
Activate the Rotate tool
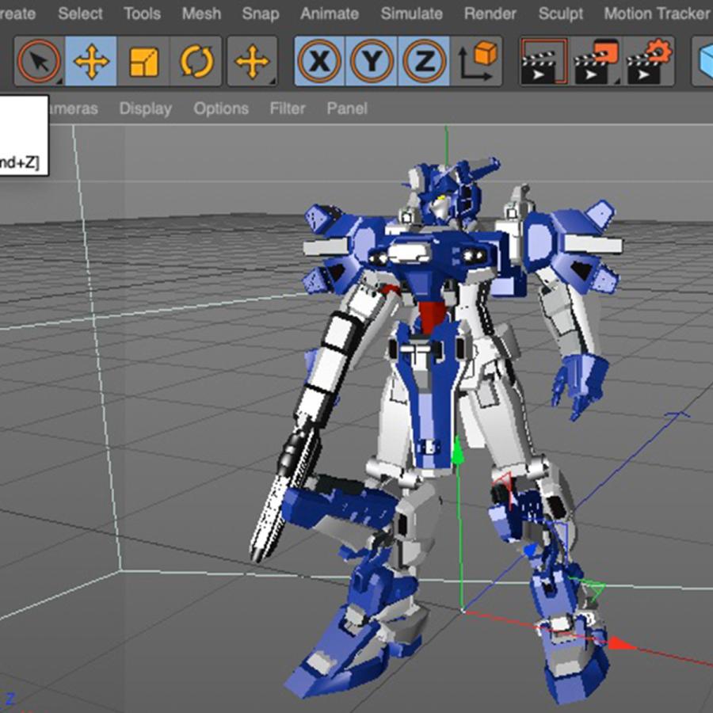coord(196,61)
